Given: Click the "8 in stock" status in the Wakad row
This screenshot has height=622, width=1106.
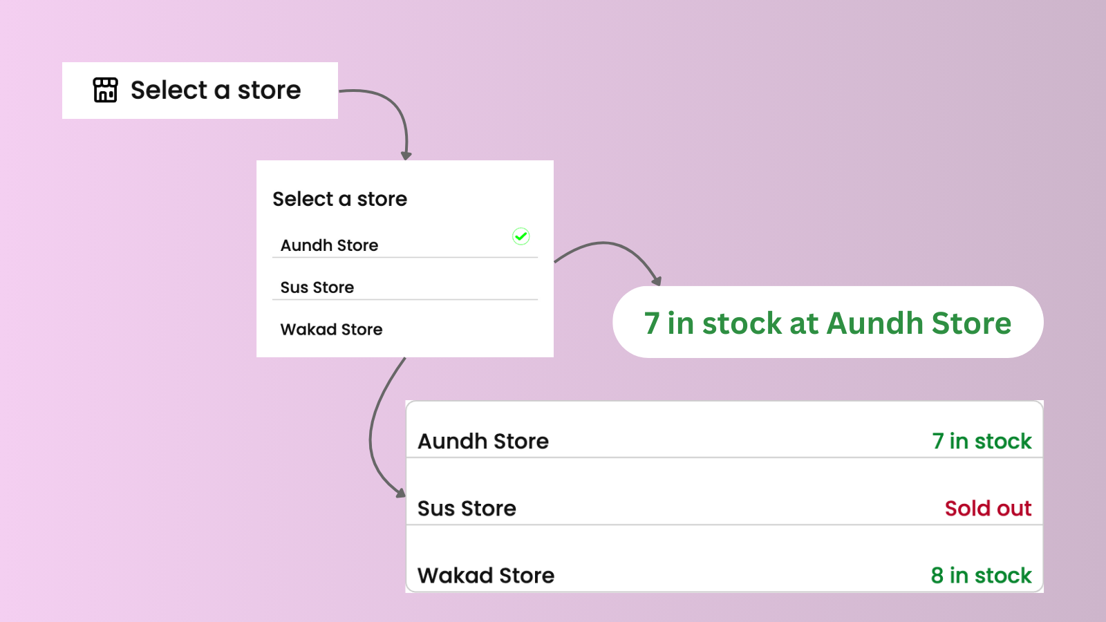Looking at the screenshot, I should pos(981,576).
